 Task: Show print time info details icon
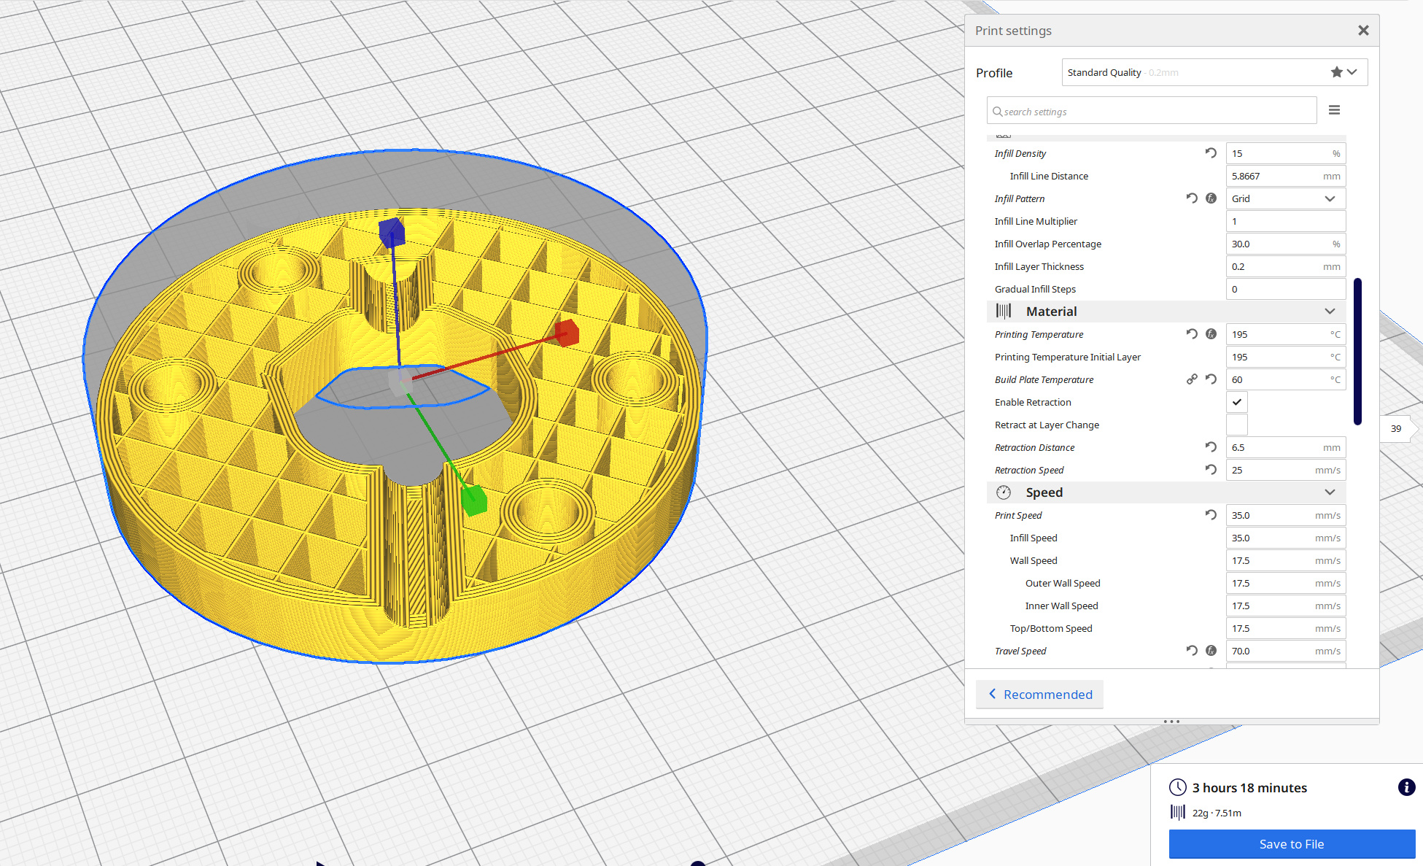(x=1406, y=787)
